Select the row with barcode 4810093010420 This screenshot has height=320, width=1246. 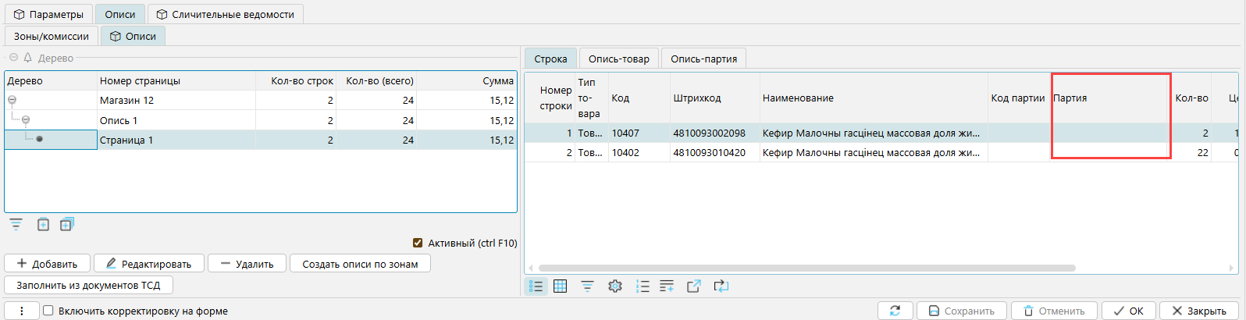(x=709, y=153)
